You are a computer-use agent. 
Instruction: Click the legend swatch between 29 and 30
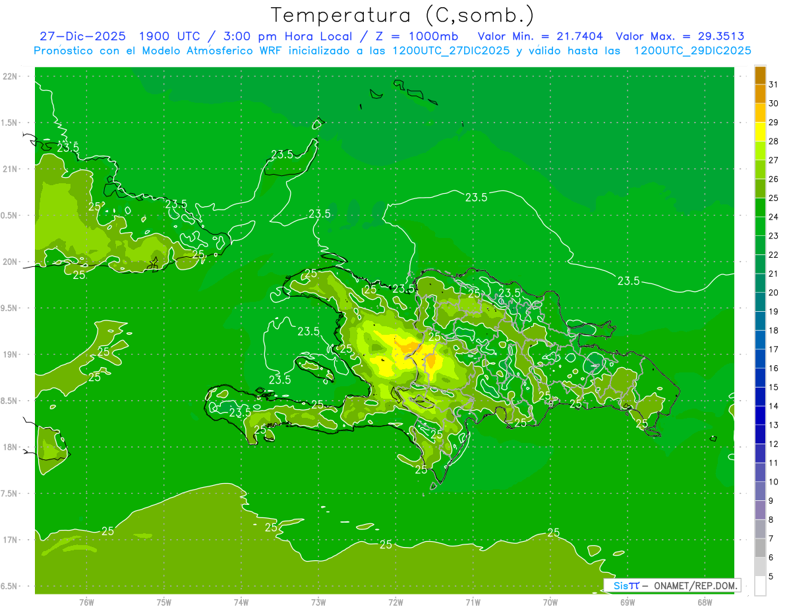pos(760,113)
